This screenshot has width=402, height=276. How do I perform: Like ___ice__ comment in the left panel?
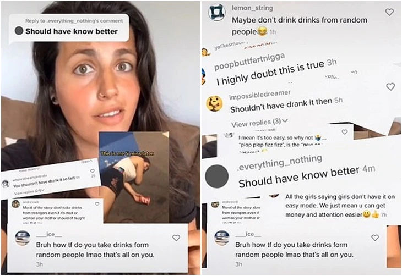point(176,238)
